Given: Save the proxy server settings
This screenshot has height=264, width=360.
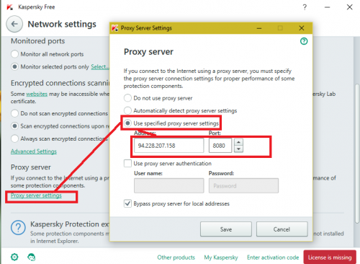Looking at the screenshot, I should click(x=226, y=229).
